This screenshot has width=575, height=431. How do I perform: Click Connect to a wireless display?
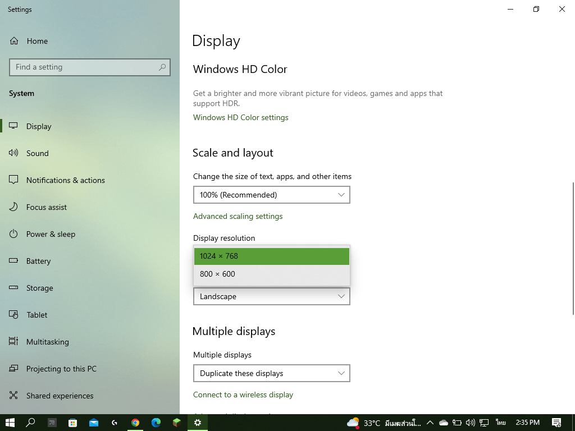[x=243, y=395]
